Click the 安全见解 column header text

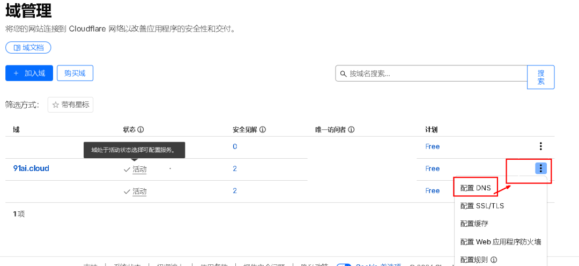tap(245, 130)
